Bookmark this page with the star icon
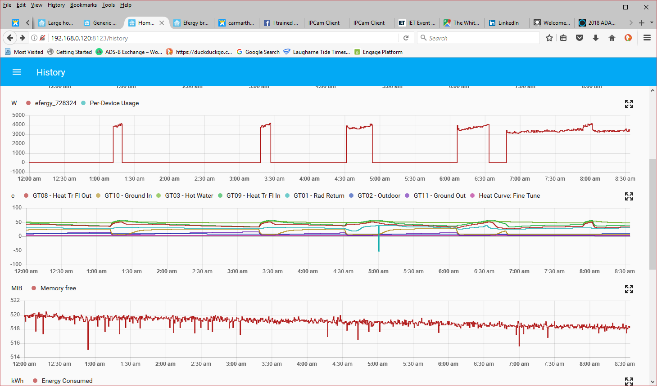The width and height of the screenshot is (657, 386). (x=548, y=38)
